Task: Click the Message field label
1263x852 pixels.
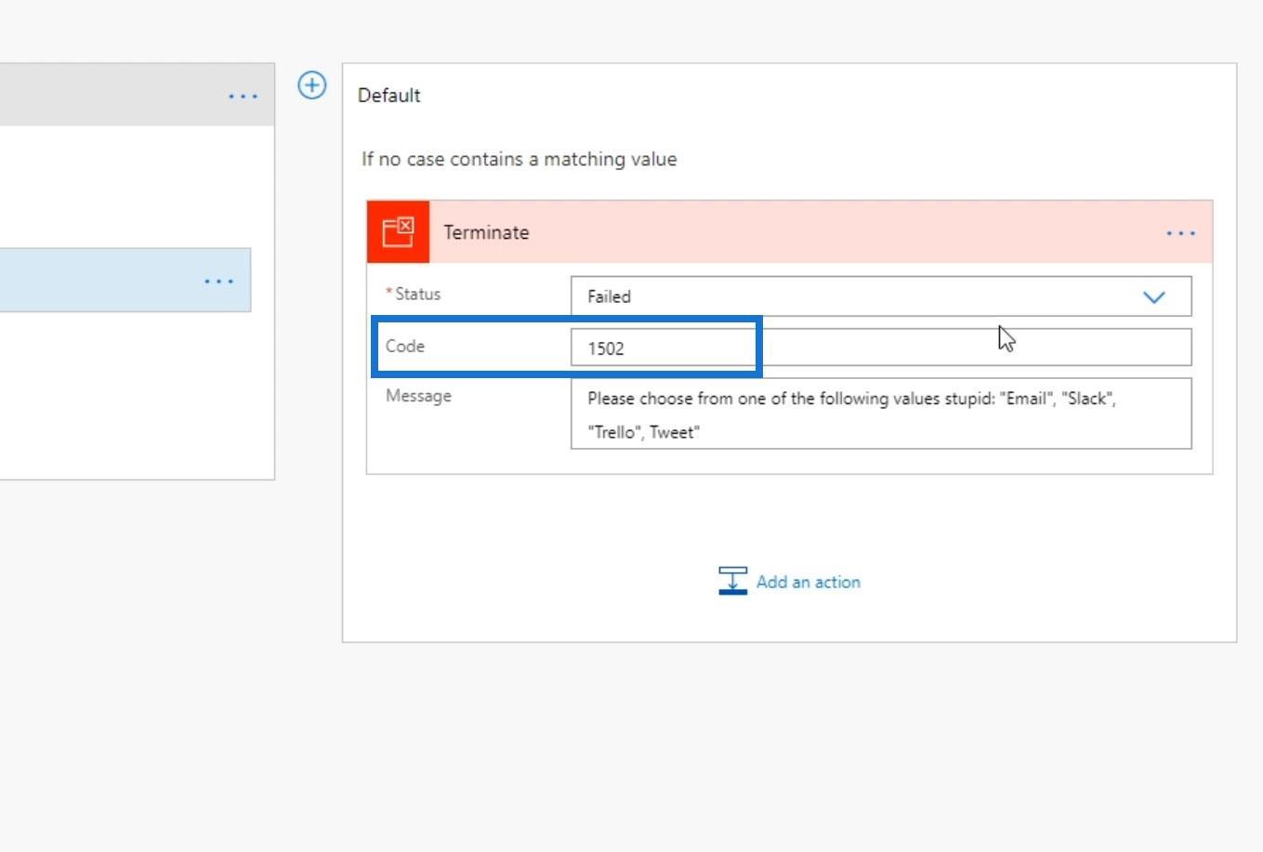Action: point(418,396)
